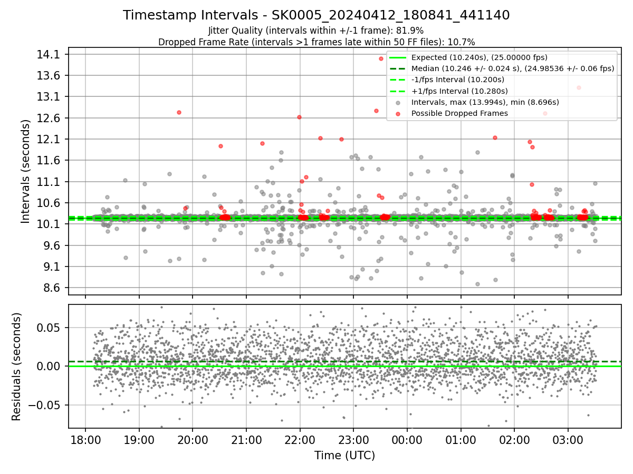The height and width of the screenshot is (474, 633).
Task: Select legend entry 'Expected (10.240s), (25.00000 fps)'
Action: point(479,57)
